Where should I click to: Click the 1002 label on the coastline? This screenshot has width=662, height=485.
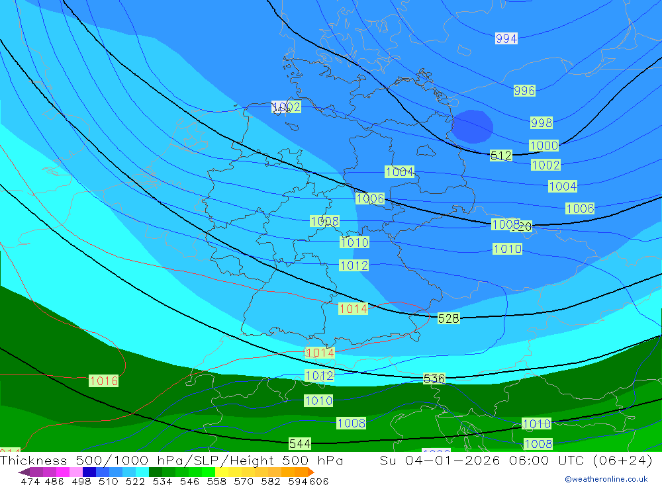pos(286,107)
